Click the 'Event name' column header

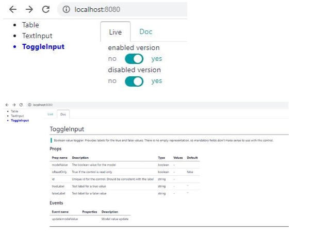(x=60, y=212)
